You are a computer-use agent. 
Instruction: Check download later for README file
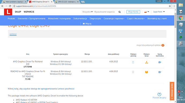[133, 72]
